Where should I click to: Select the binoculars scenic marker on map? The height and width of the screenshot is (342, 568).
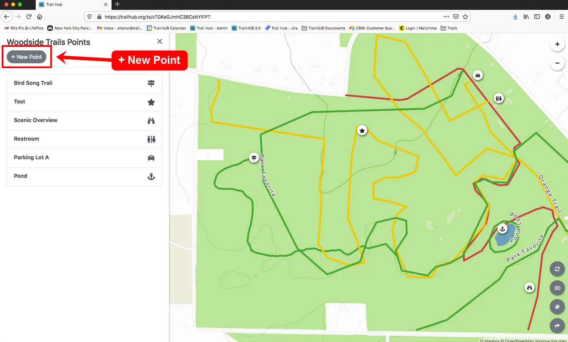point(530,287)
